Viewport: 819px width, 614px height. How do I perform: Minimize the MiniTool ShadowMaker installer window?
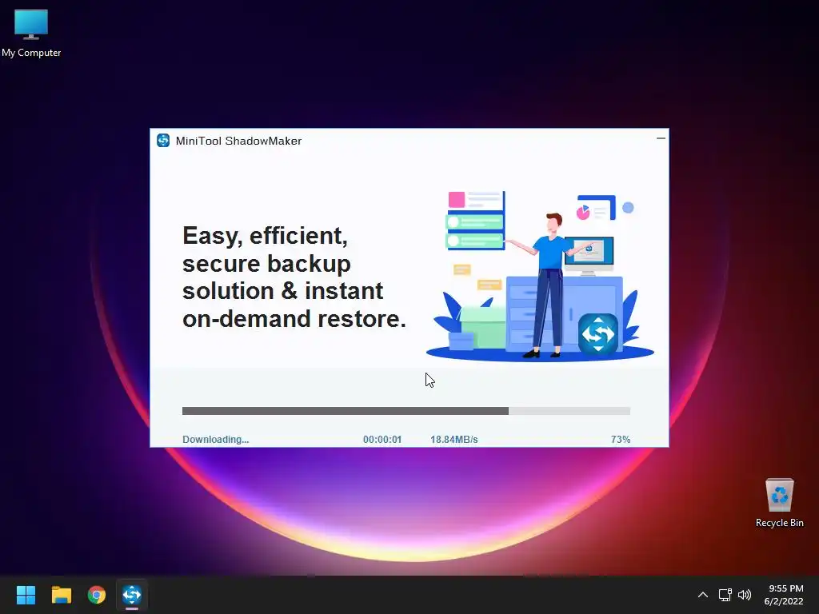[661, 138]
